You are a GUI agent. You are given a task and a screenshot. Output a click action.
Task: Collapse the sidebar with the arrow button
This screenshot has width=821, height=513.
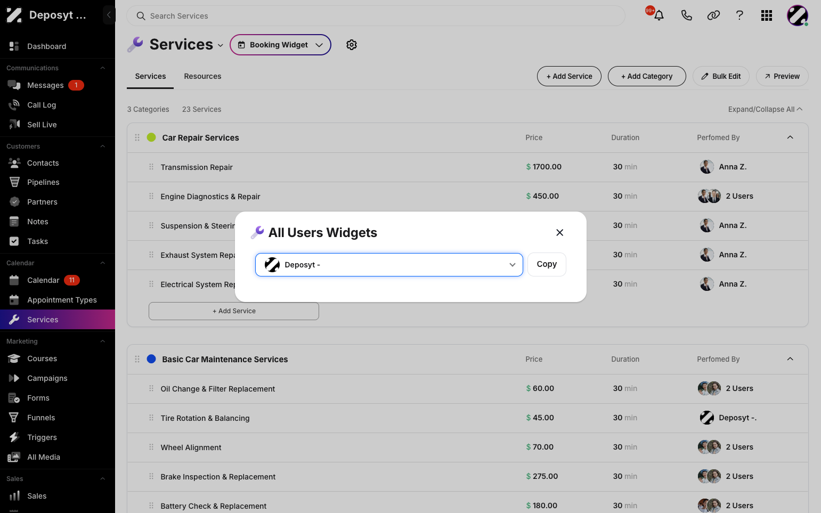point(109,15)
